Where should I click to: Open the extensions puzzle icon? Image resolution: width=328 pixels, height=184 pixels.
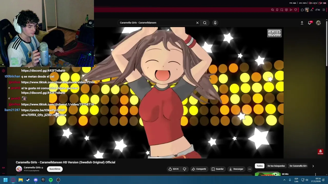pos(302,10)
